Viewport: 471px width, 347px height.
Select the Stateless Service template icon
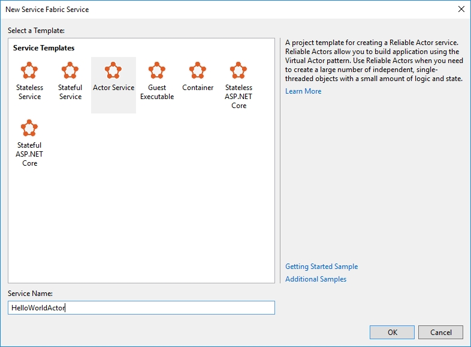coord(29,70)
